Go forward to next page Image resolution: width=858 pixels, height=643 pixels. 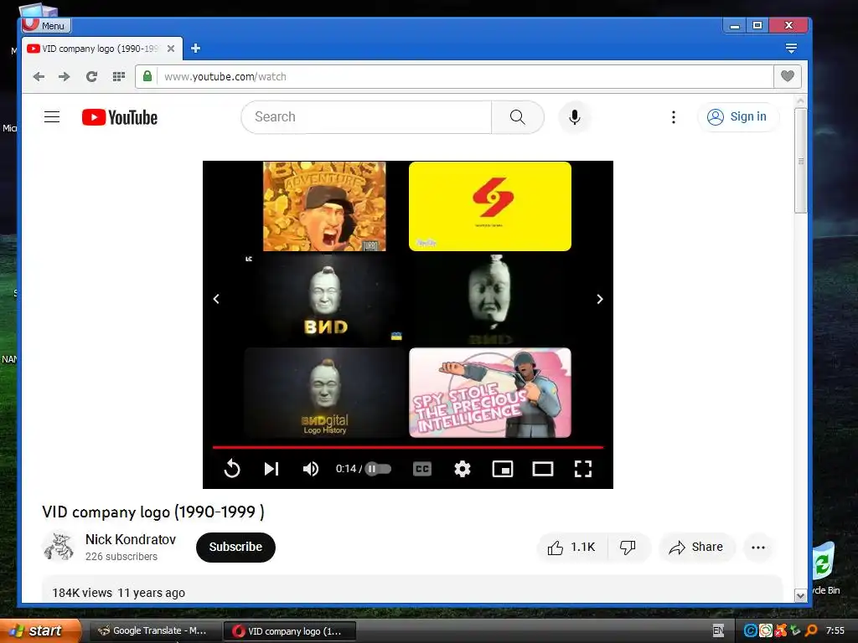coord(65,76)
